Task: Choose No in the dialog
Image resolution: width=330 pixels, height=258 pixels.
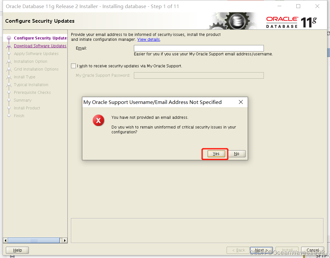Action: 237,154
